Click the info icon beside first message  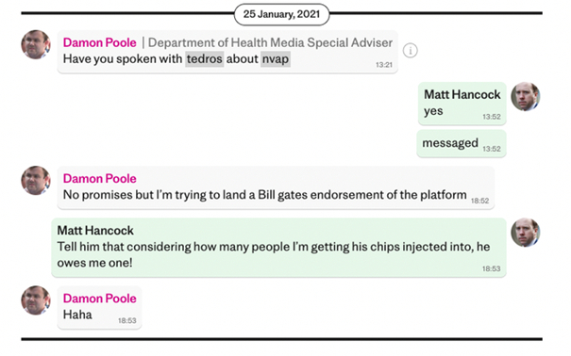click(x=410, y=51)
